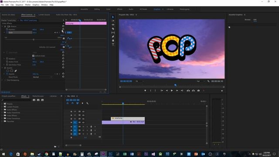Export frame with the camera icon

pos(198,91)
